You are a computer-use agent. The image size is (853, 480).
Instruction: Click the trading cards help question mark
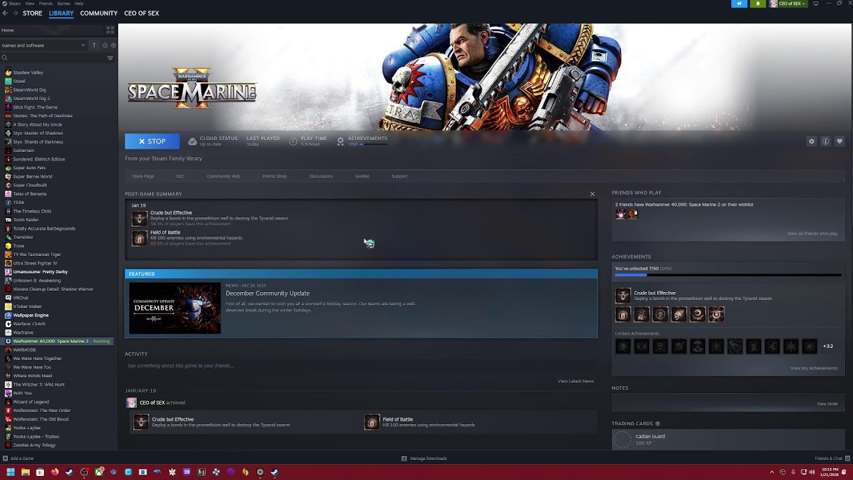[x=658, y=423]
